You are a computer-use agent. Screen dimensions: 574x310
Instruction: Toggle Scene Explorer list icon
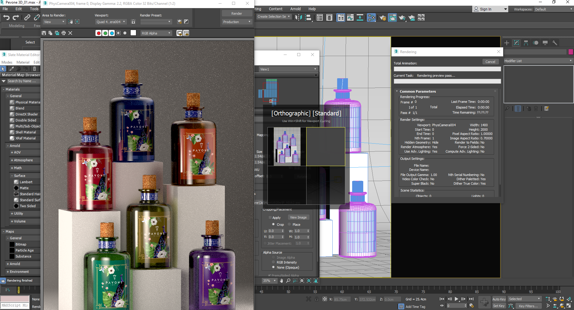pyautogui.click(x=320, y=18)
